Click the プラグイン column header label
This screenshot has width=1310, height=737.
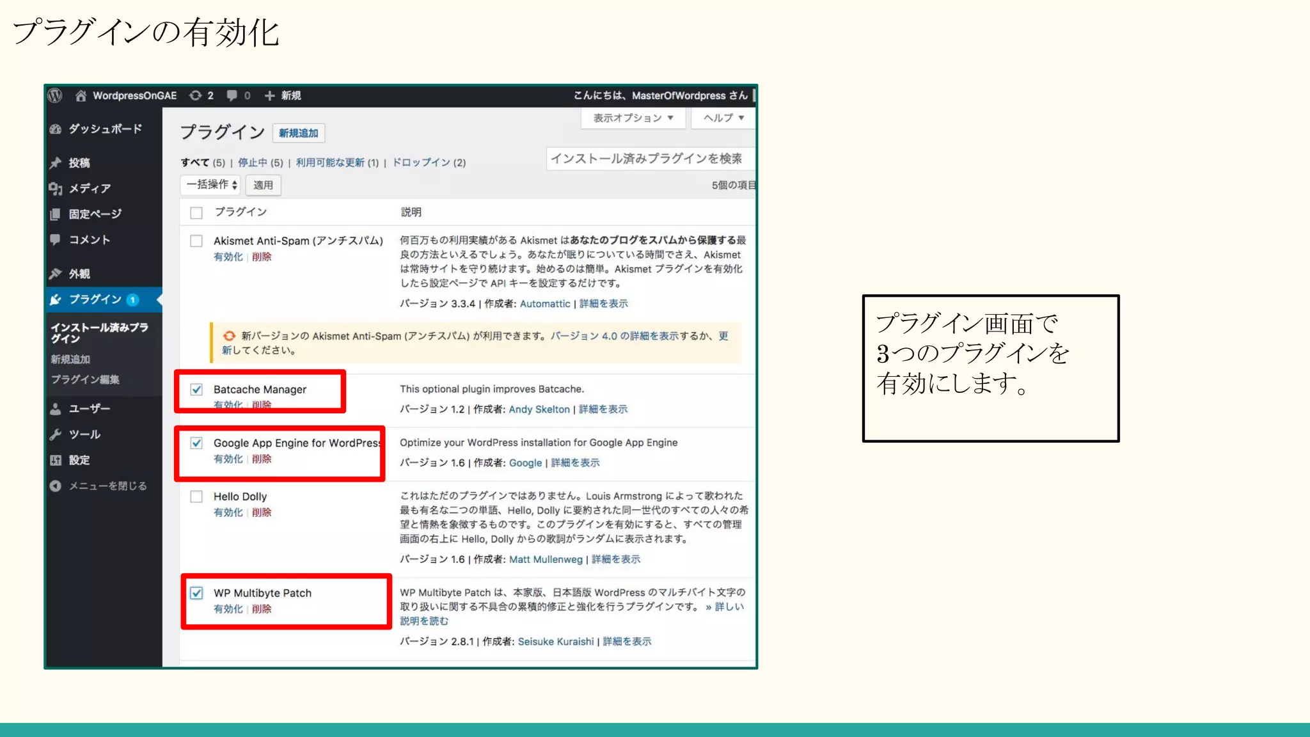(241, 212)
